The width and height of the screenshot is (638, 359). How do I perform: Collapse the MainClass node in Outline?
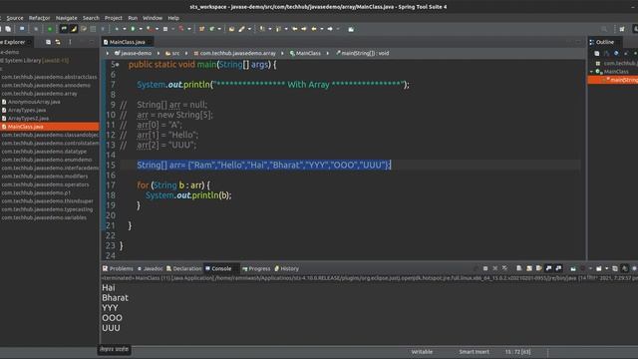(x=591, y=72)
